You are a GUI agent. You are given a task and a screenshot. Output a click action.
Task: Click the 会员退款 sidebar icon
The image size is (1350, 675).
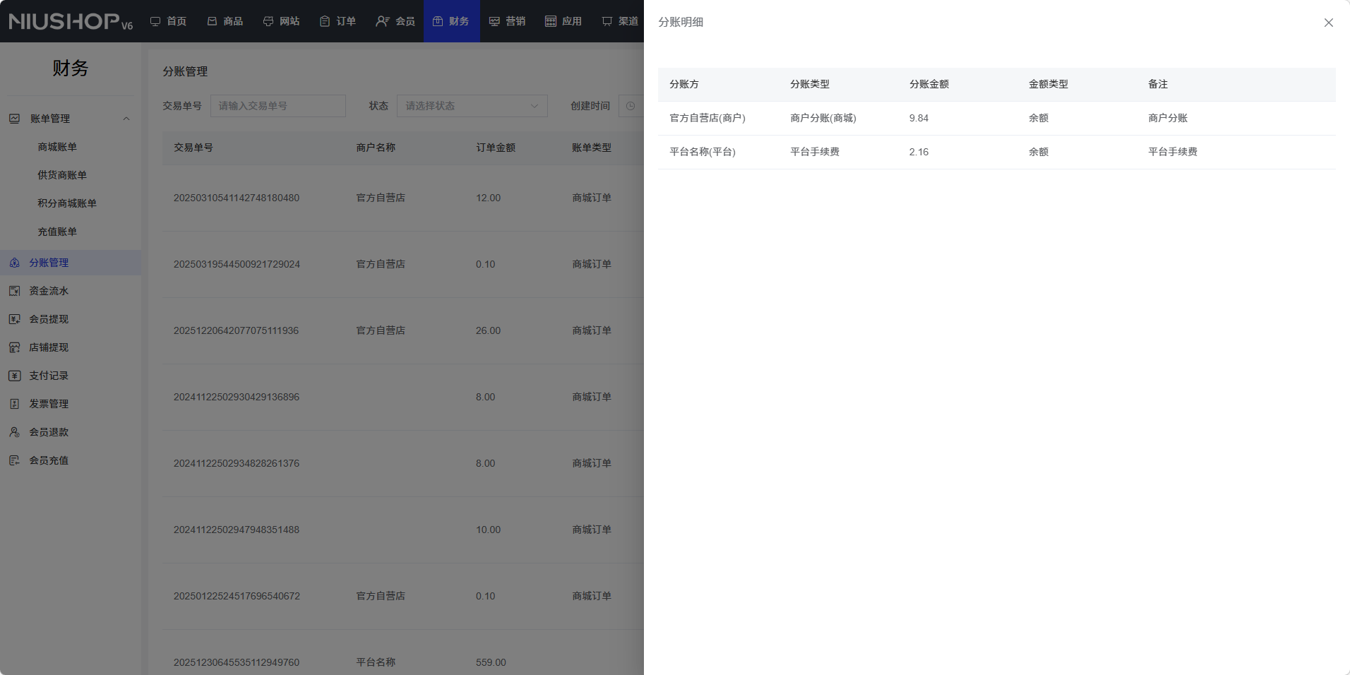point(14,432)
